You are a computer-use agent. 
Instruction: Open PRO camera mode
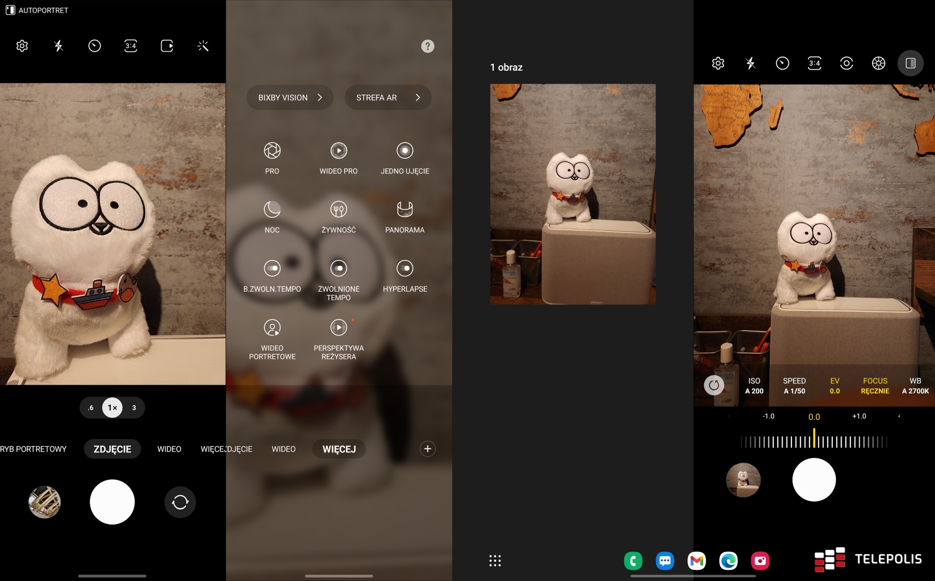pyautogui.click(x=272, y=151)
